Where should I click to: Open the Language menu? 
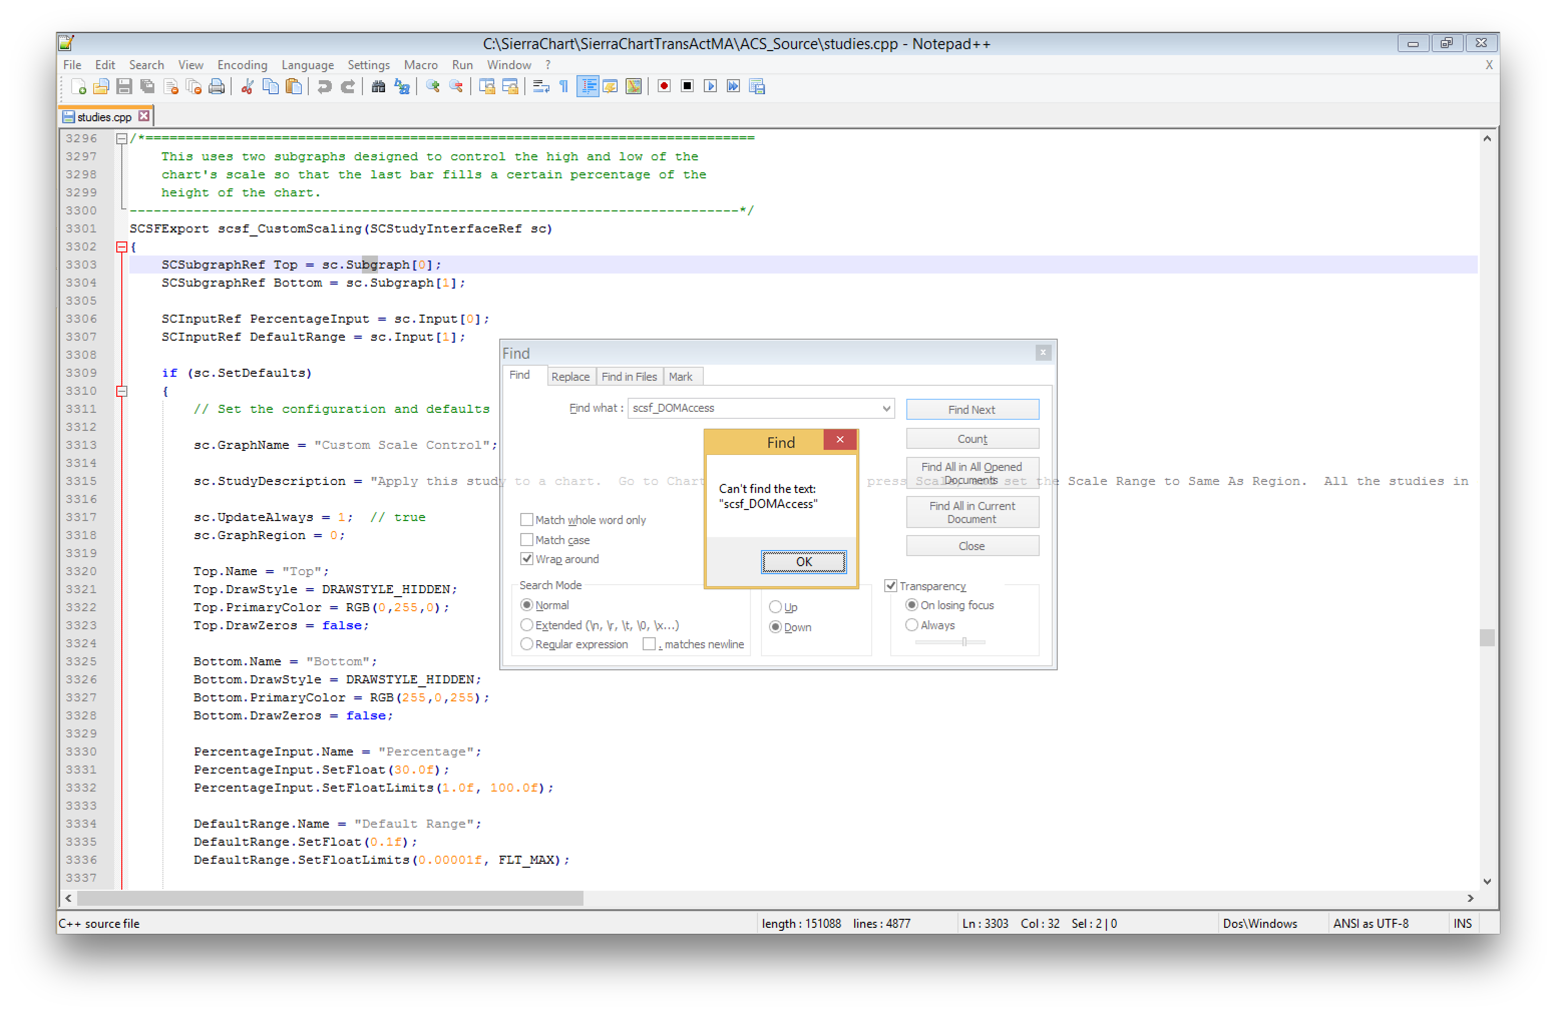(308, 65)
